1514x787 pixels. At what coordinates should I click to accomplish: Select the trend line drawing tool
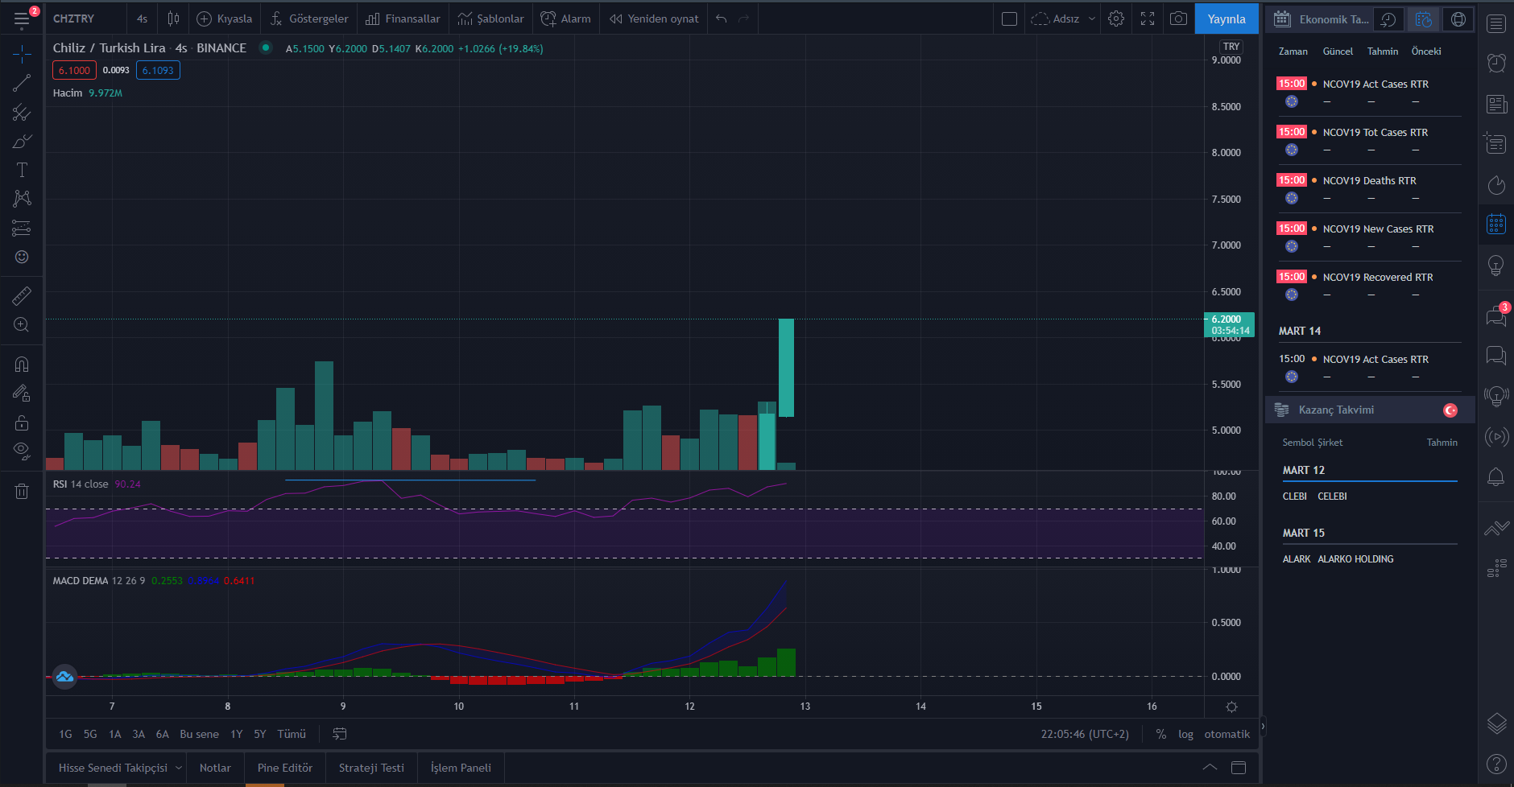(22, 83)
